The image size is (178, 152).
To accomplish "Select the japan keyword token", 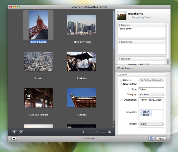I will (x=146, y=112).
